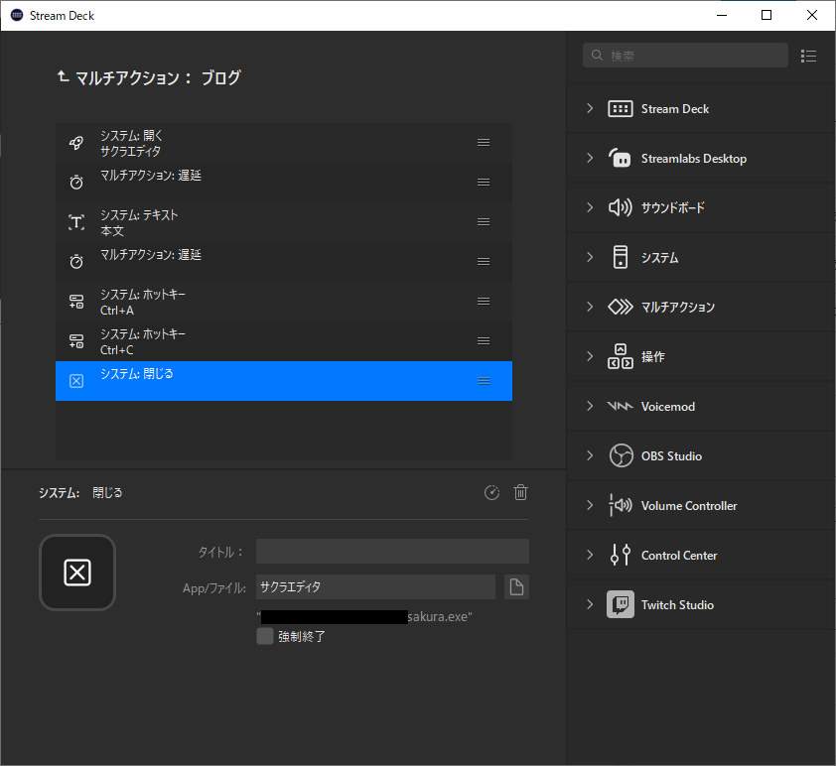
Task: Click the Voicemod category label
Action: [x=668, y=407]
